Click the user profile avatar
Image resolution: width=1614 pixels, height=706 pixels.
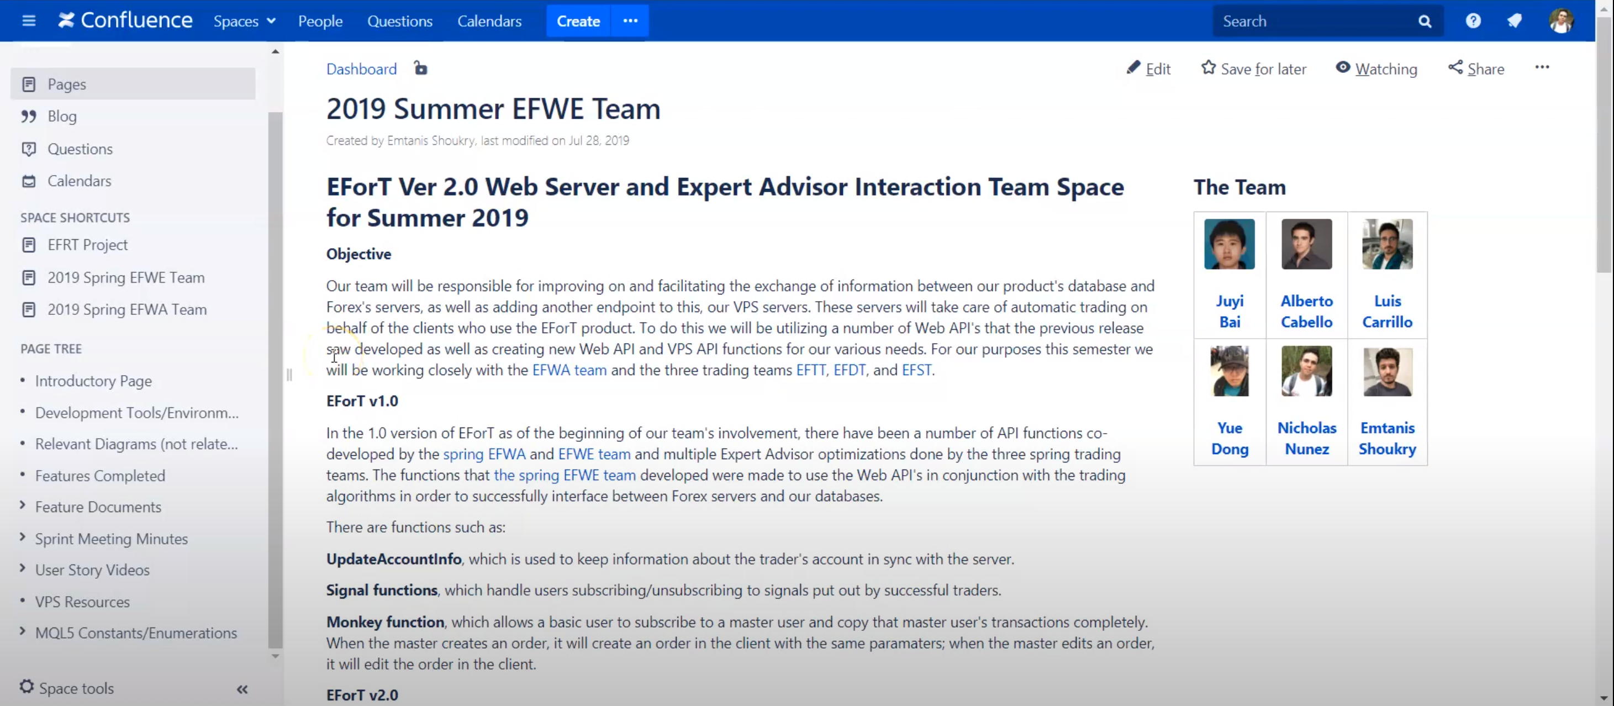[x=1561, y=20]
